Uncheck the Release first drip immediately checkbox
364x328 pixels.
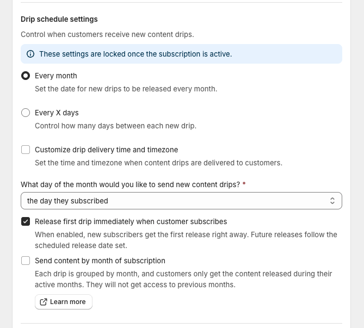tap(26, 221)
